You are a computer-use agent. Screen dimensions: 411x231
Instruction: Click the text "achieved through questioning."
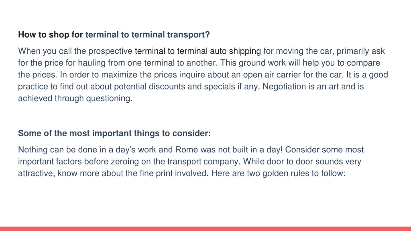[x=75, y=98]
